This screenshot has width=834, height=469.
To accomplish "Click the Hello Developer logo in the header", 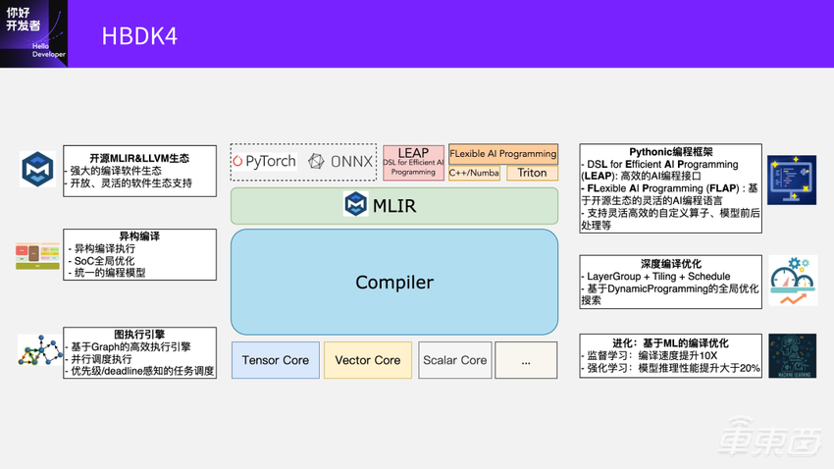I will point(34,34).
